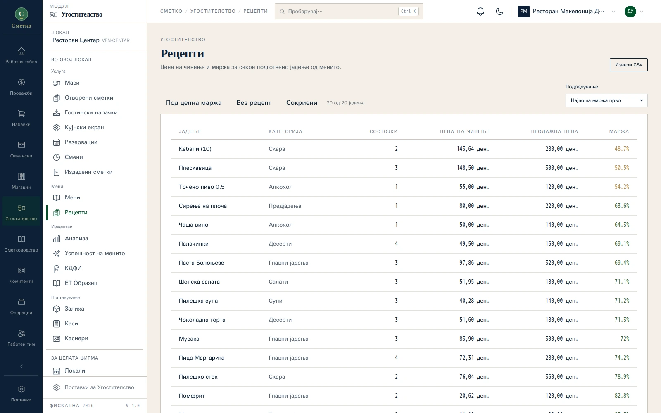Open Работен тим module

click(21, 338)
